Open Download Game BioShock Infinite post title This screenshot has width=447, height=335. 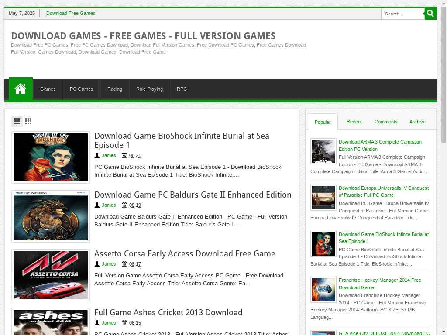point(182,140)
